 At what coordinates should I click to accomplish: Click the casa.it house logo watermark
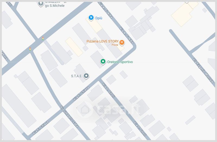84,110
